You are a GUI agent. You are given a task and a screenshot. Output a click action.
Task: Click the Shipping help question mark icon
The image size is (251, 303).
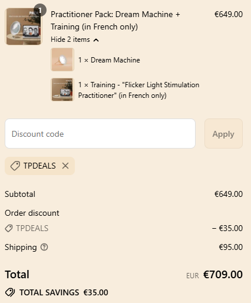(x=44, y=247)
